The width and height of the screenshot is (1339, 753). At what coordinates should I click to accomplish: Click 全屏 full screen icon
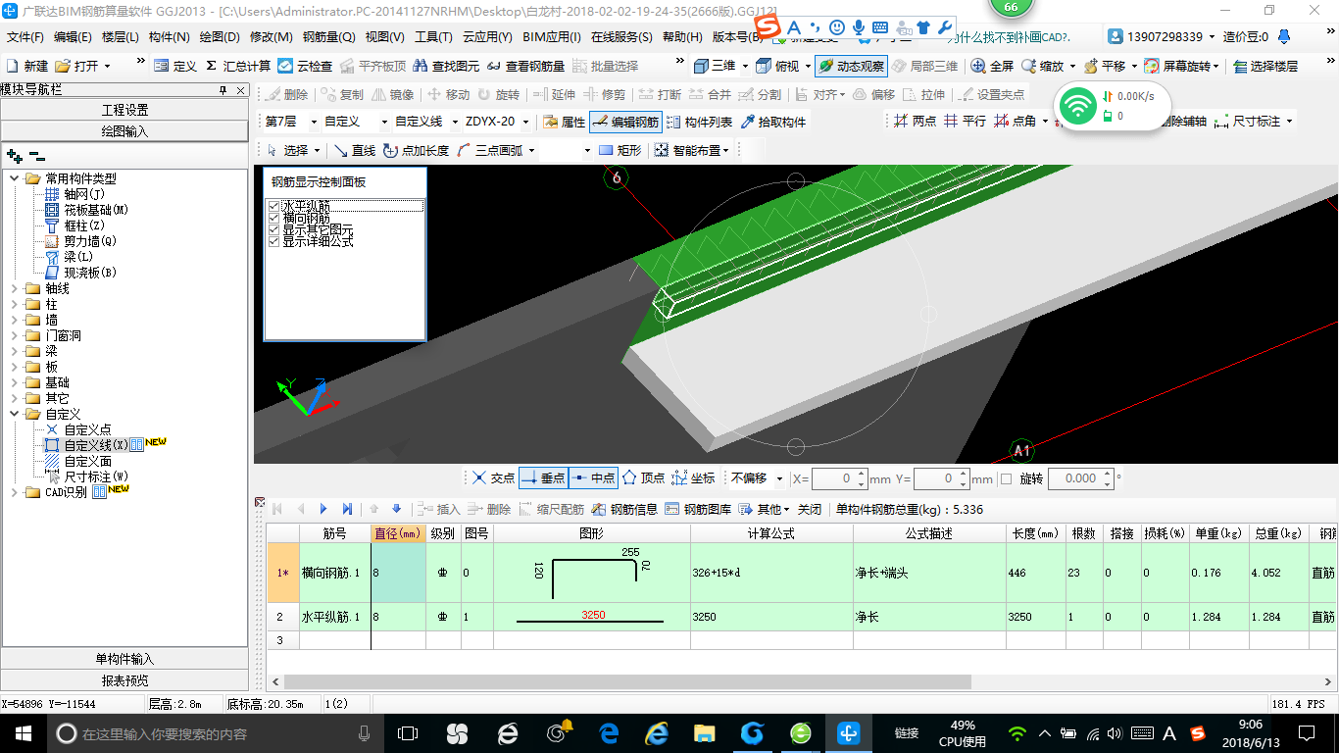[x=992, y=66]
